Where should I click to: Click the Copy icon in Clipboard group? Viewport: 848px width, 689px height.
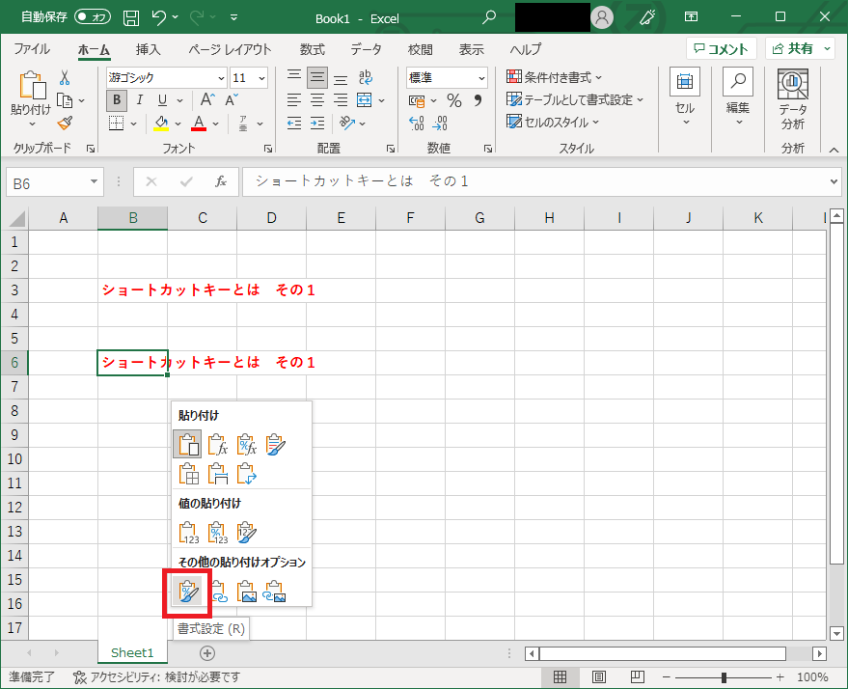(x=65, y=100)
